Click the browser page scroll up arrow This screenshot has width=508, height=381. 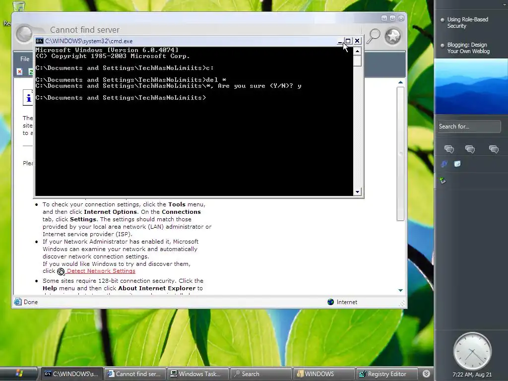[x=400, y=82]
